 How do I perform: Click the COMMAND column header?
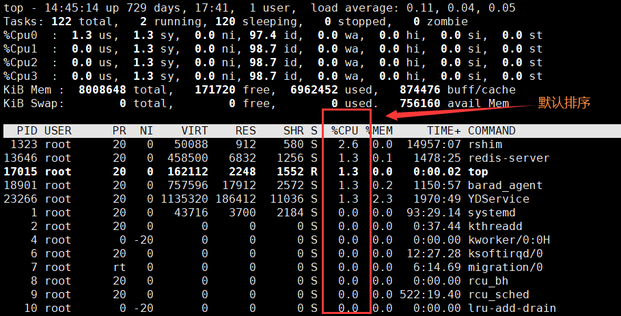click(x=491, y=130)
